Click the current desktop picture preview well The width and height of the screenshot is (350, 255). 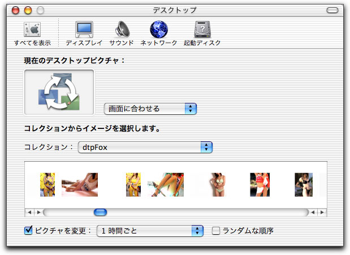(x=59, y=92)
